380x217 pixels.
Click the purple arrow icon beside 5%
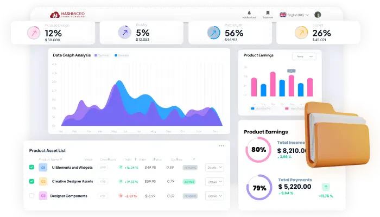tap(125, 33)
